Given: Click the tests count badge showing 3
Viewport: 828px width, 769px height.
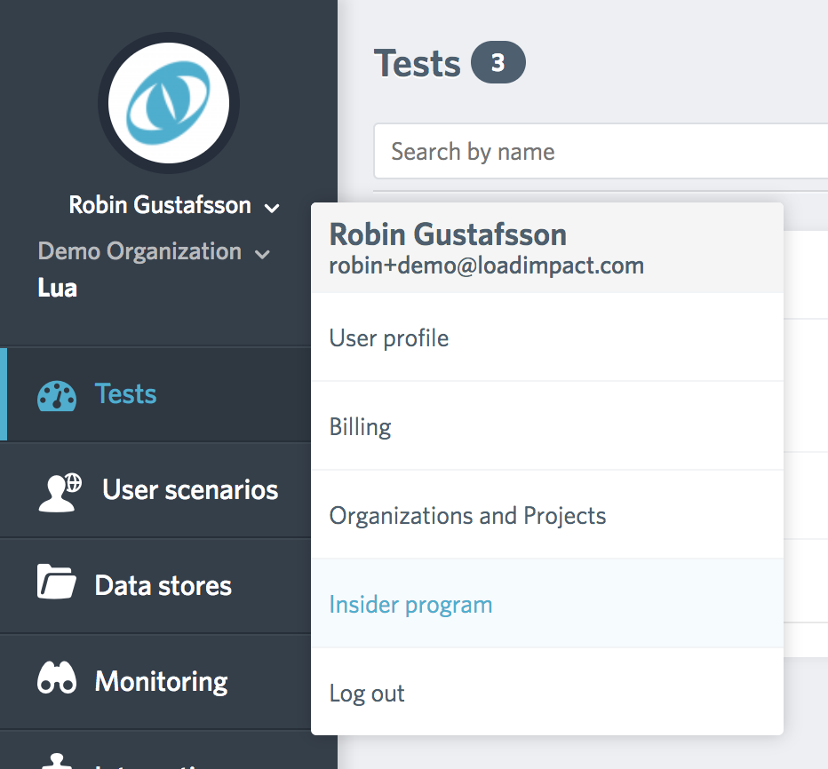Looking at the screenshot, I should click(498, 62).
